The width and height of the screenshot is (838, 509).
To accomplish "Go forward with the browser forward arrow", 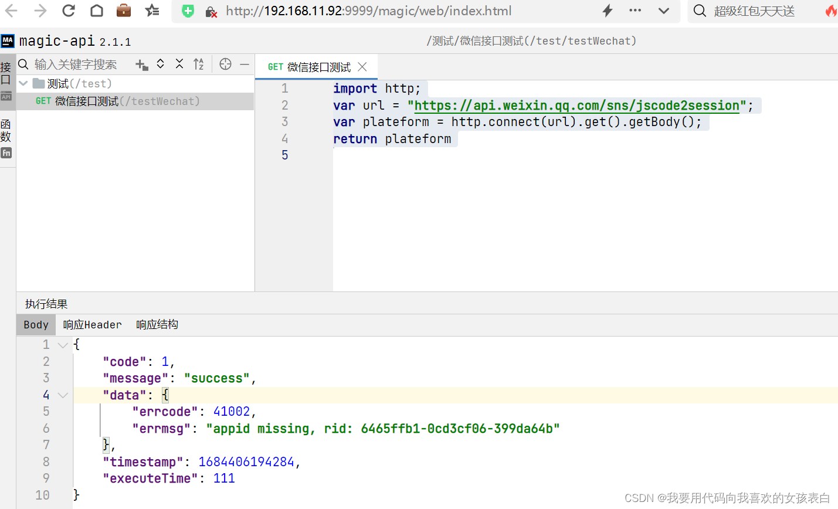I will click(x=40, y=11).
